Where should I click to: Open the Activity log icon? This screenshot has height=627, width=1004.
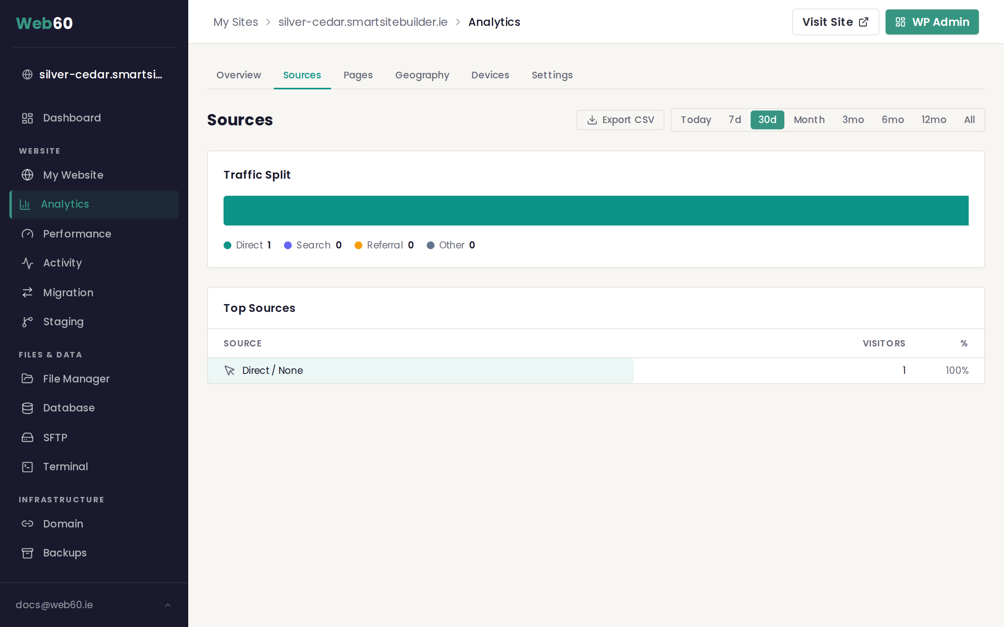[x=27, y=263]
